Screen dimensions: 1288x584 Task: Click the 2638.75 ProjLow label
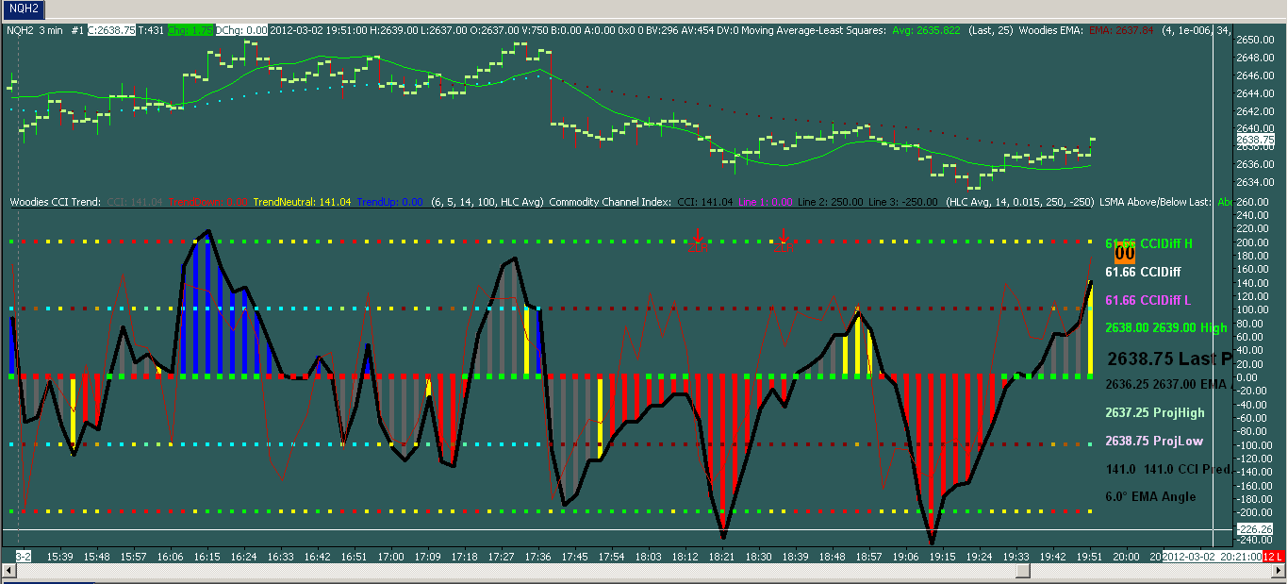point(1153,441)
